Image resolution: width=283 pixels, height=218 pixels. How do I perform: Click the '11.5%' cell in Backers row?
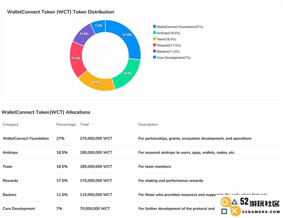[62, 195]
